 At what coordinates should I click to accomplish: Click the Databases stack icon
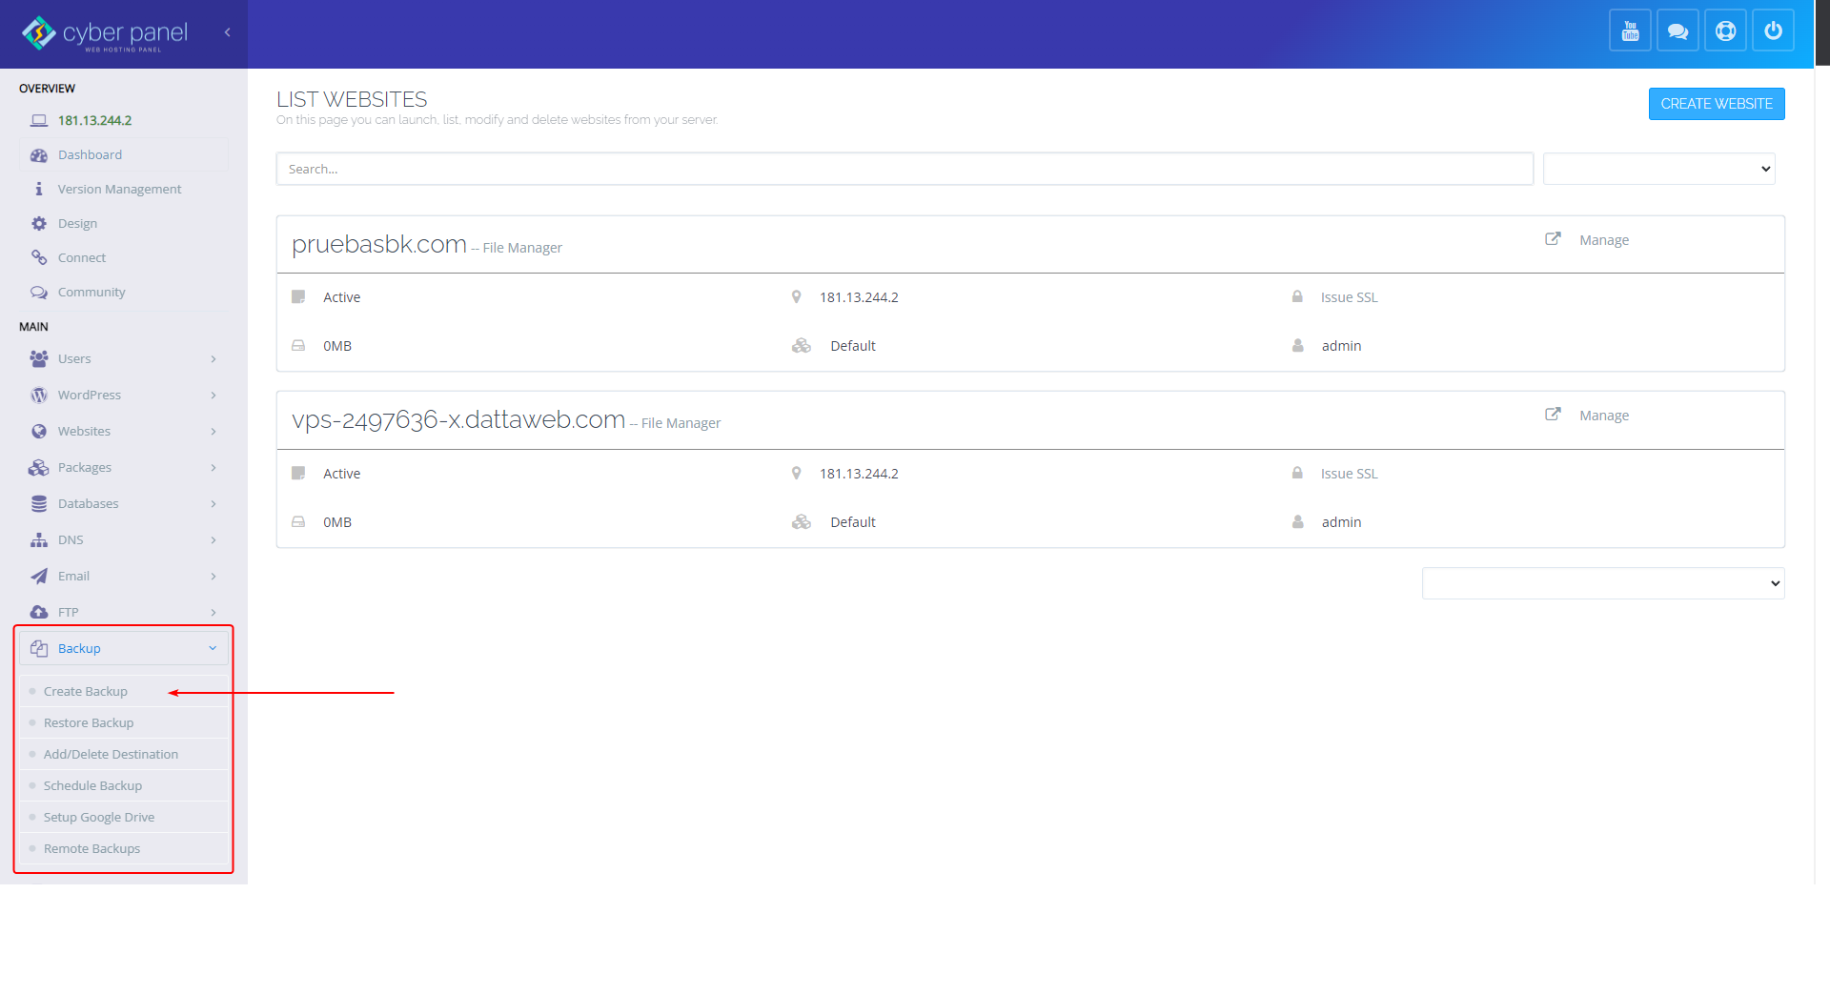coord(39,504)
